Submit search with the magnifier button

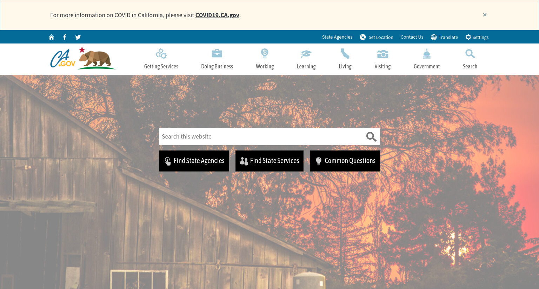point(371,137)
